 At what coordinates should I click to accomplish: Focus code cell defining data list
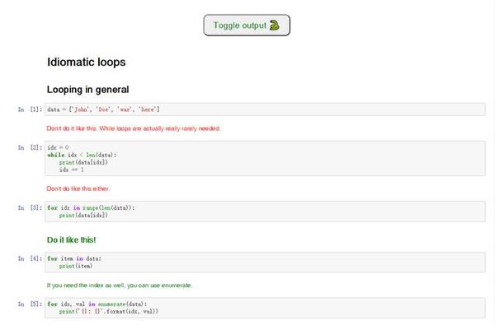265,109
